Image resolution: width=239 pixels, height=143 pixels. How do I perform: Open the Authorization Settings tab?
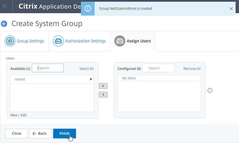point(79,41)
